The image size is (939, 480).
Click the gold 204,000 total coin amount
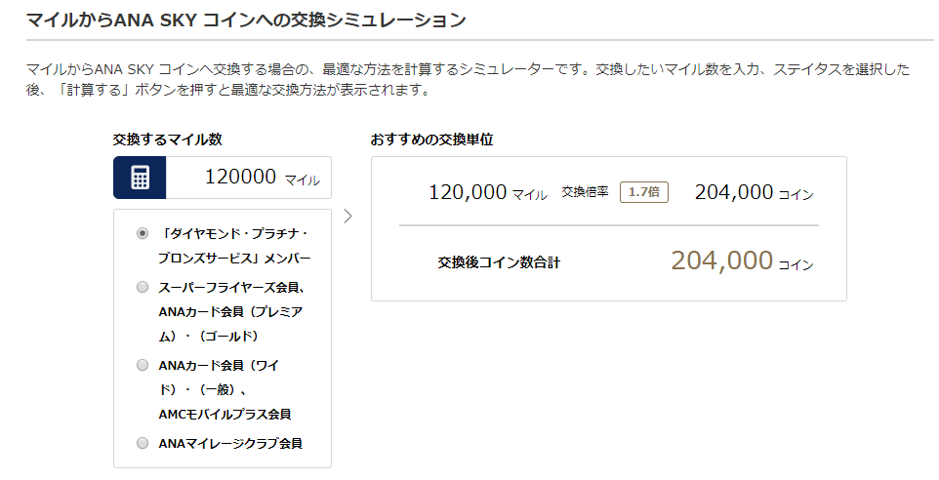tap(721, 260)
